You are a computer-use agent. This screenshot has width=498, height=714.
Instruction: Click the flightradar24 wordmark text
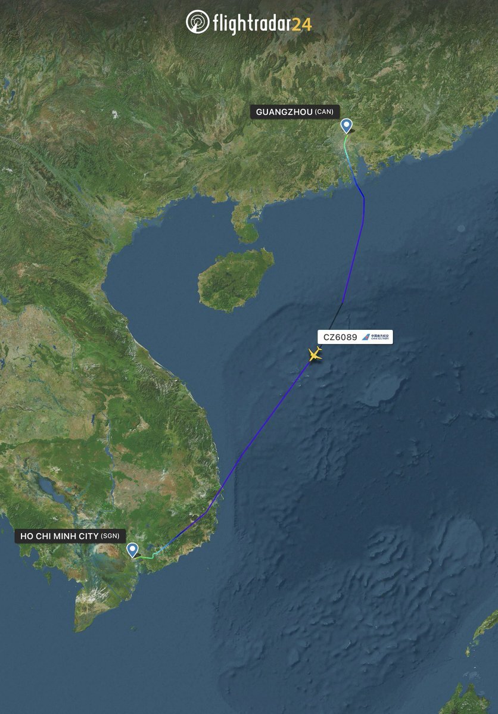point(263,24)
